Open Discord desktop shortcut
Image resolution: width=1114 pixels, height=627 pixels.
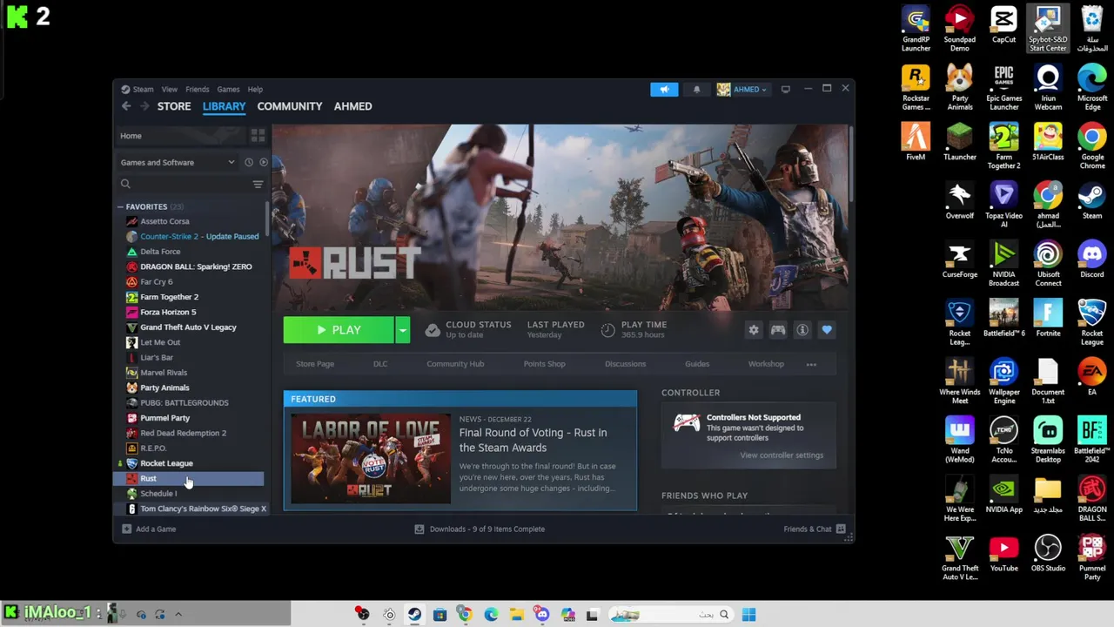[x=1091, y=260]
